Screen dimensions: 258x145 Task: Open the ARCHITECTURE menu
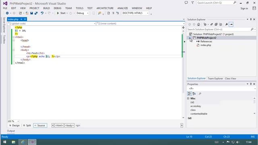click(105, 8)
